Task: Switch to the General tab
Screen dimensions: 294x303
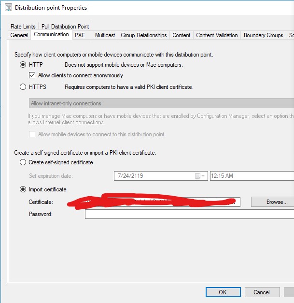Action: [19, 35]
